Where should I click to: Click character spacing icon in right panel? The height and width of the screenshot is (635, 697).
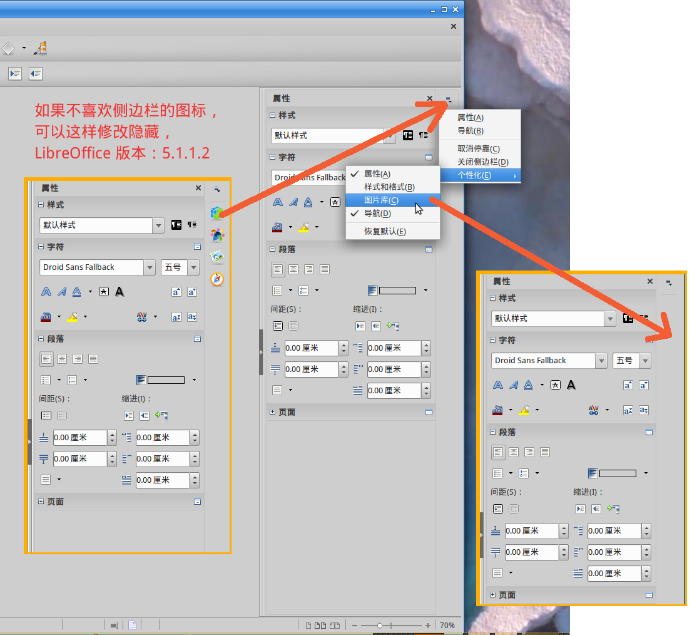point(593,410)
